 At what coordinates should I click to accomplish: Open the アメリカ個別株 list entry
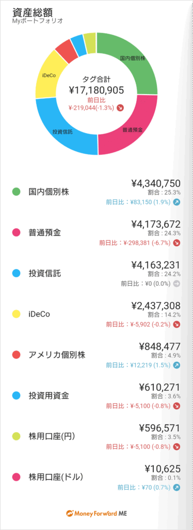click(96, 356)
